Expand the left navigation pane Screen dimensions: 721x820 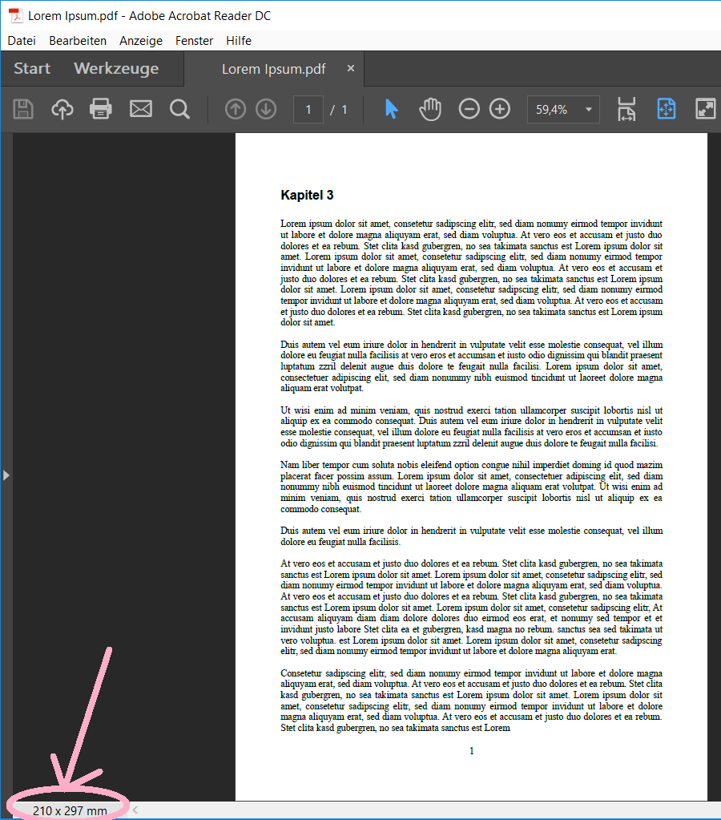tap(6, 475)
